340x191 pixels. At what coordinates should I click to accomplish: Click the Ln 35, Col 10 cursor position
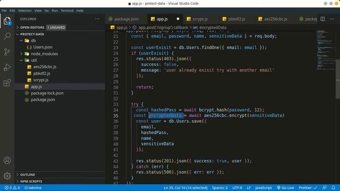point(185,188)
